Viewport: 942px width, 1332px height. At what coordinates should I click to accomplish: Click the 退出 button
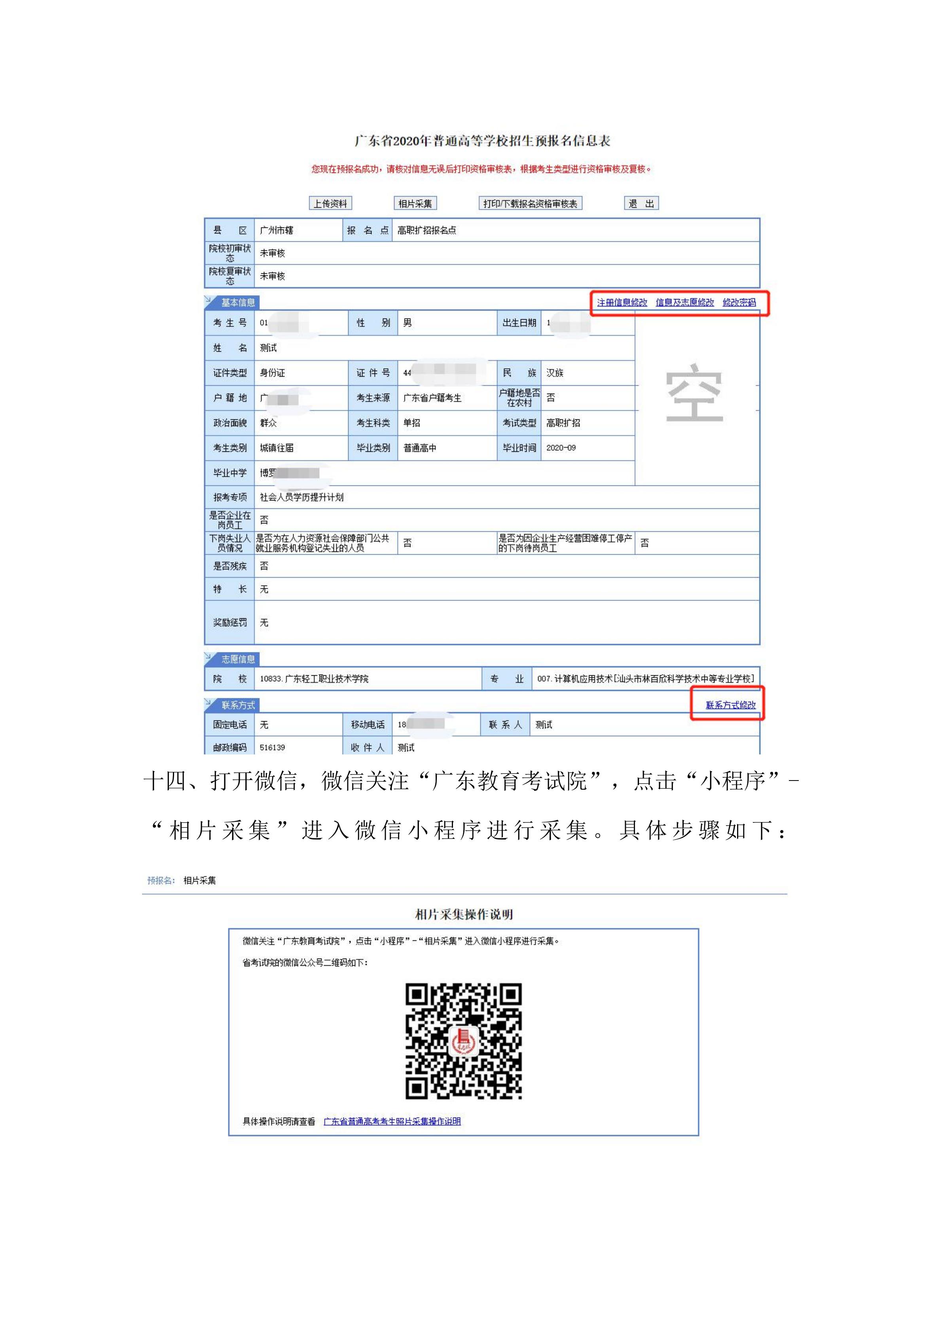click(x=641, y=204)
